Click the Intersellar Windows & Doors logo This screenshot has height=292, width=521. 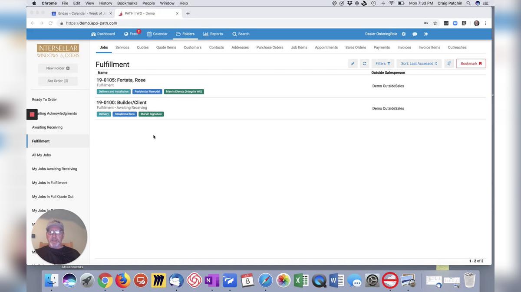(x=58, y=51)
